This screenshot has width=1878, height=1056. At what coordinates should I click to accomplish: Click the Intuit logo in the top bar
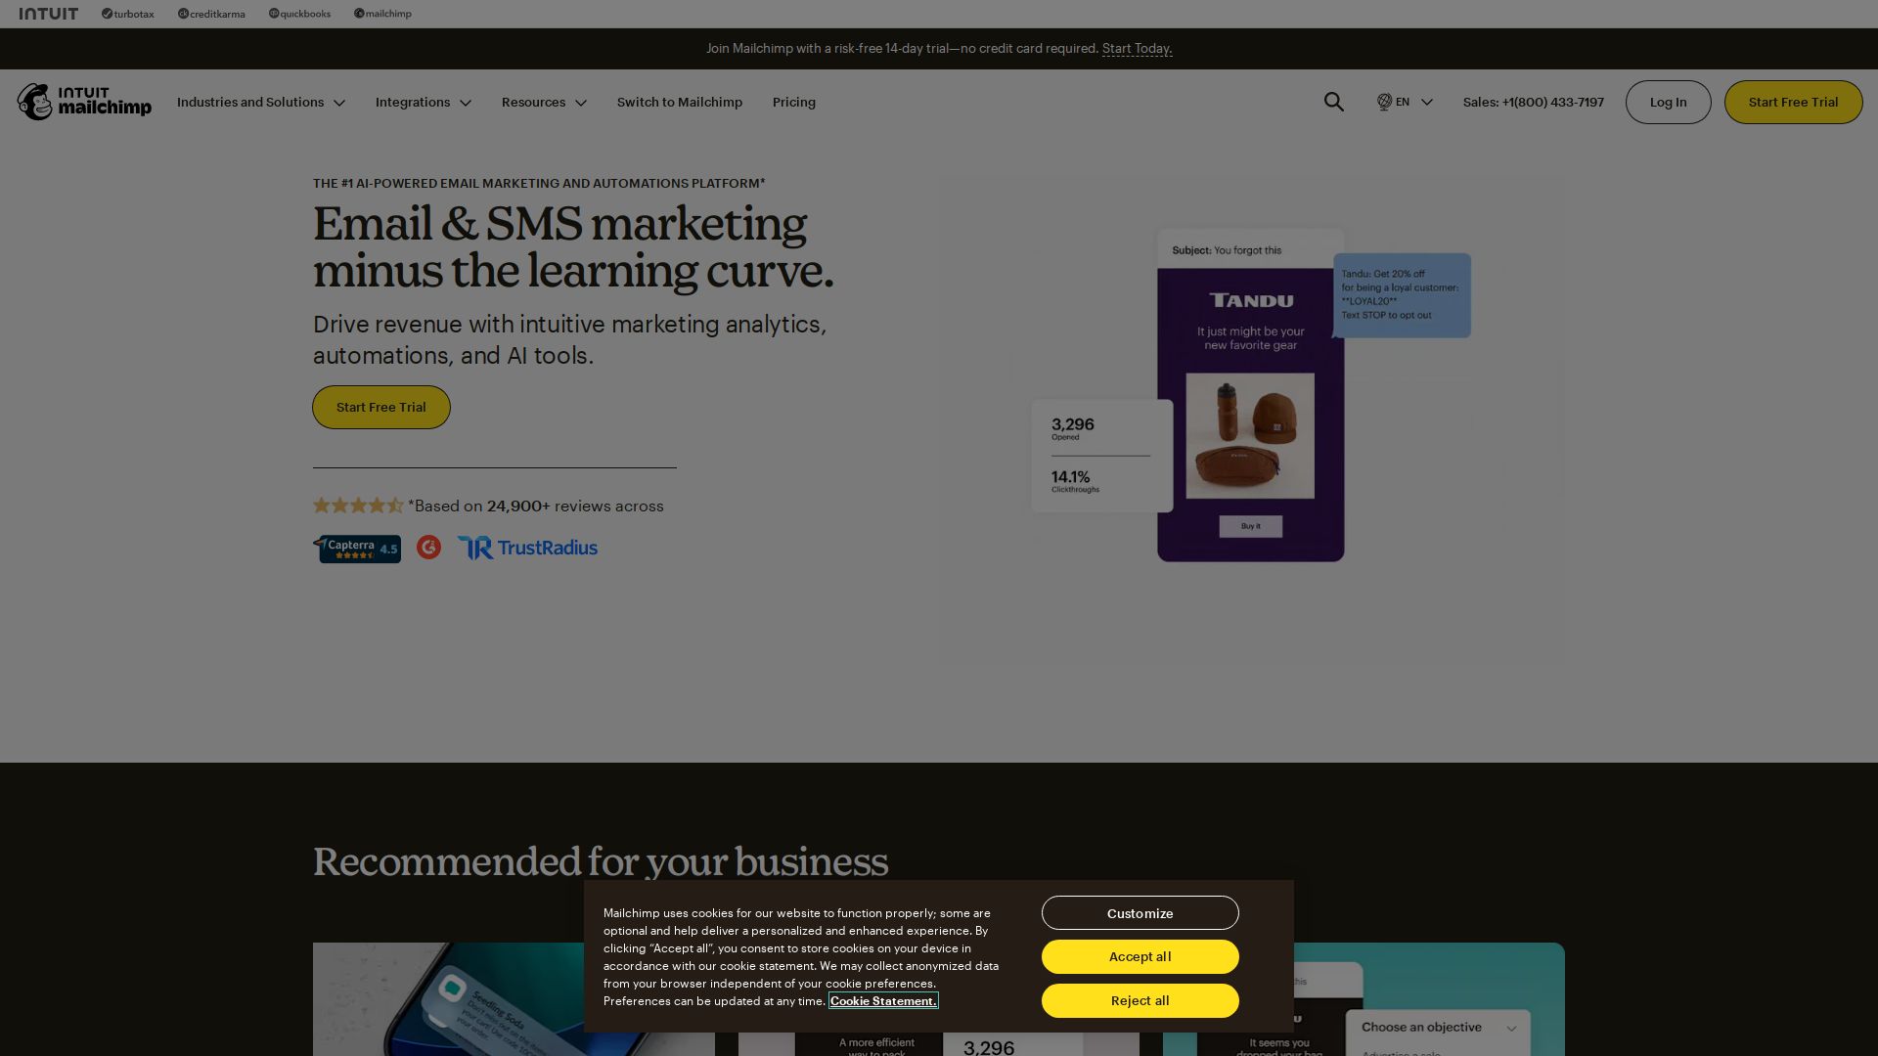49,14
